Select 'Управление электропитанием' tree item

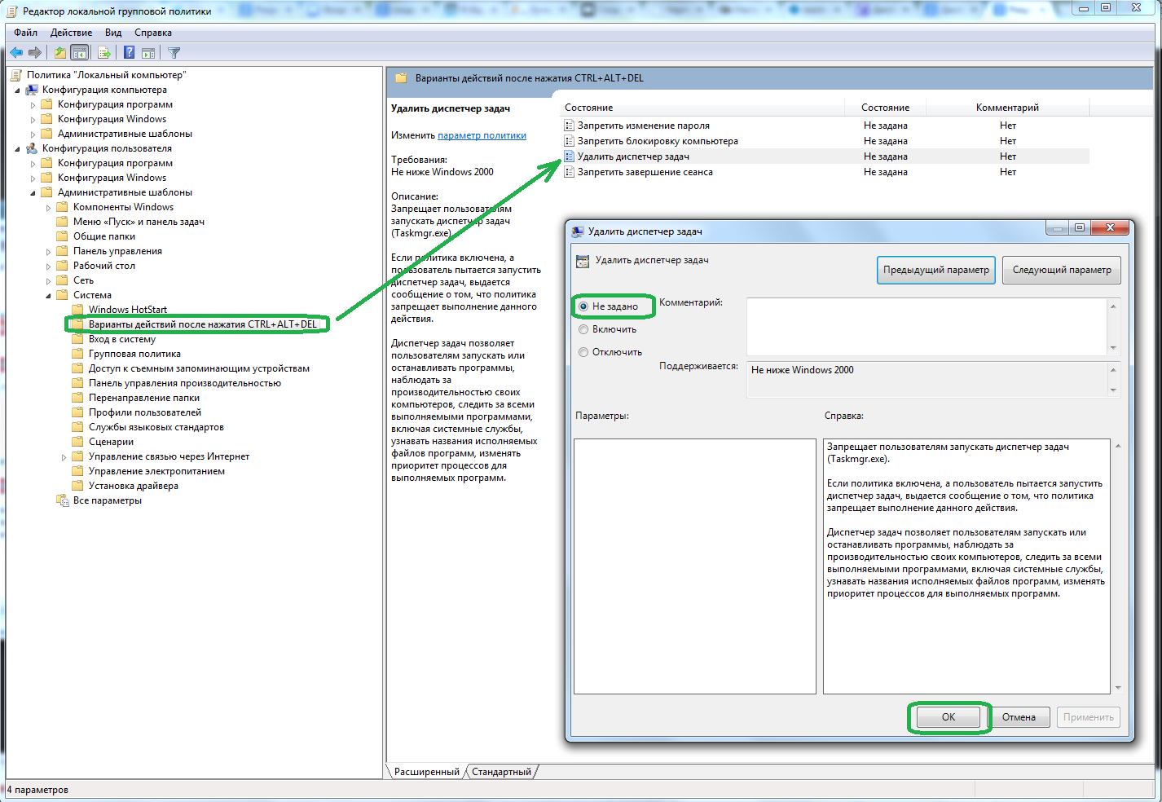156,471
